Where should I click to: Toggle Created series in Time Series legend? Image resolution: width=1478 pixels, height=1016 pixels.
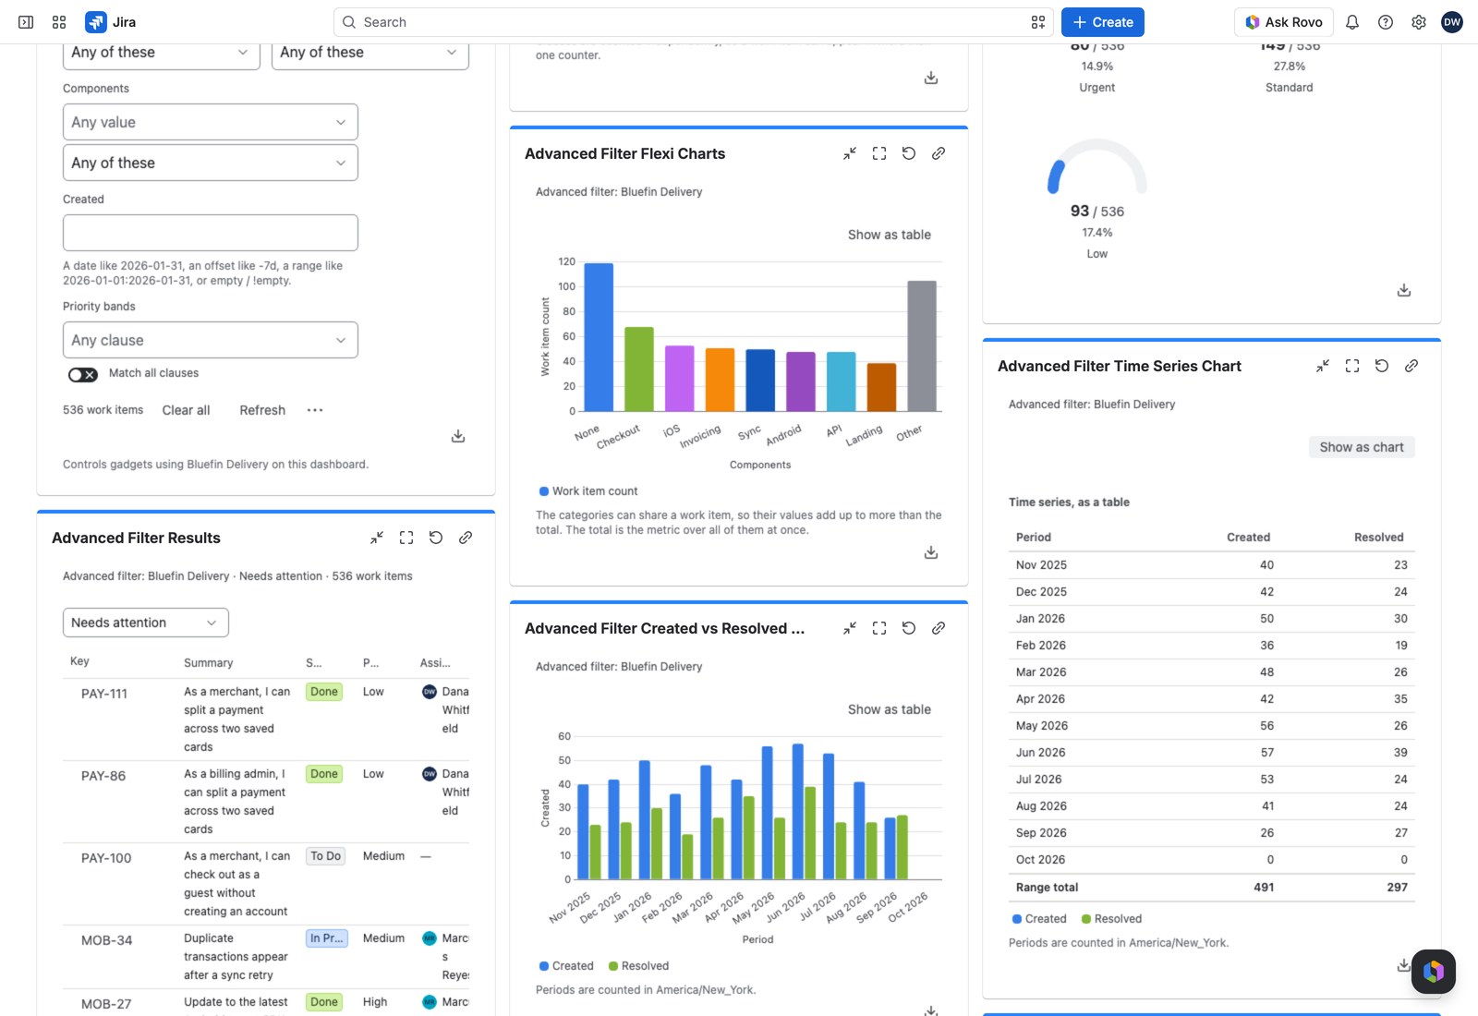[1039, 919]
